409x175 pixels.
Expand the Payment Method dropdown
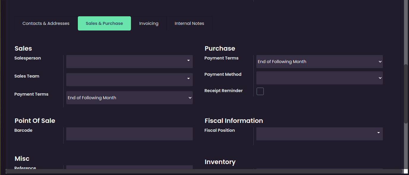[319, 78]
